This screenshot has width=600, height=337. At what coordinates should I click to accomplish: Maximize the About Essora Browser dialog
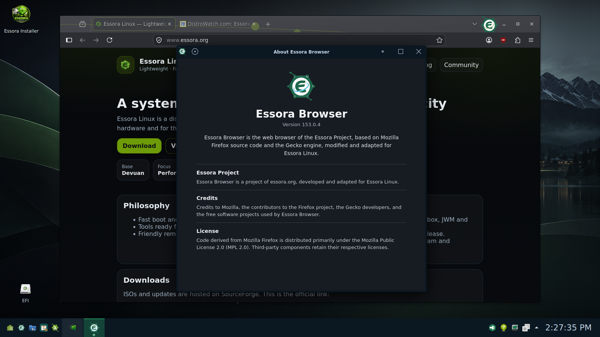(400, 52)
